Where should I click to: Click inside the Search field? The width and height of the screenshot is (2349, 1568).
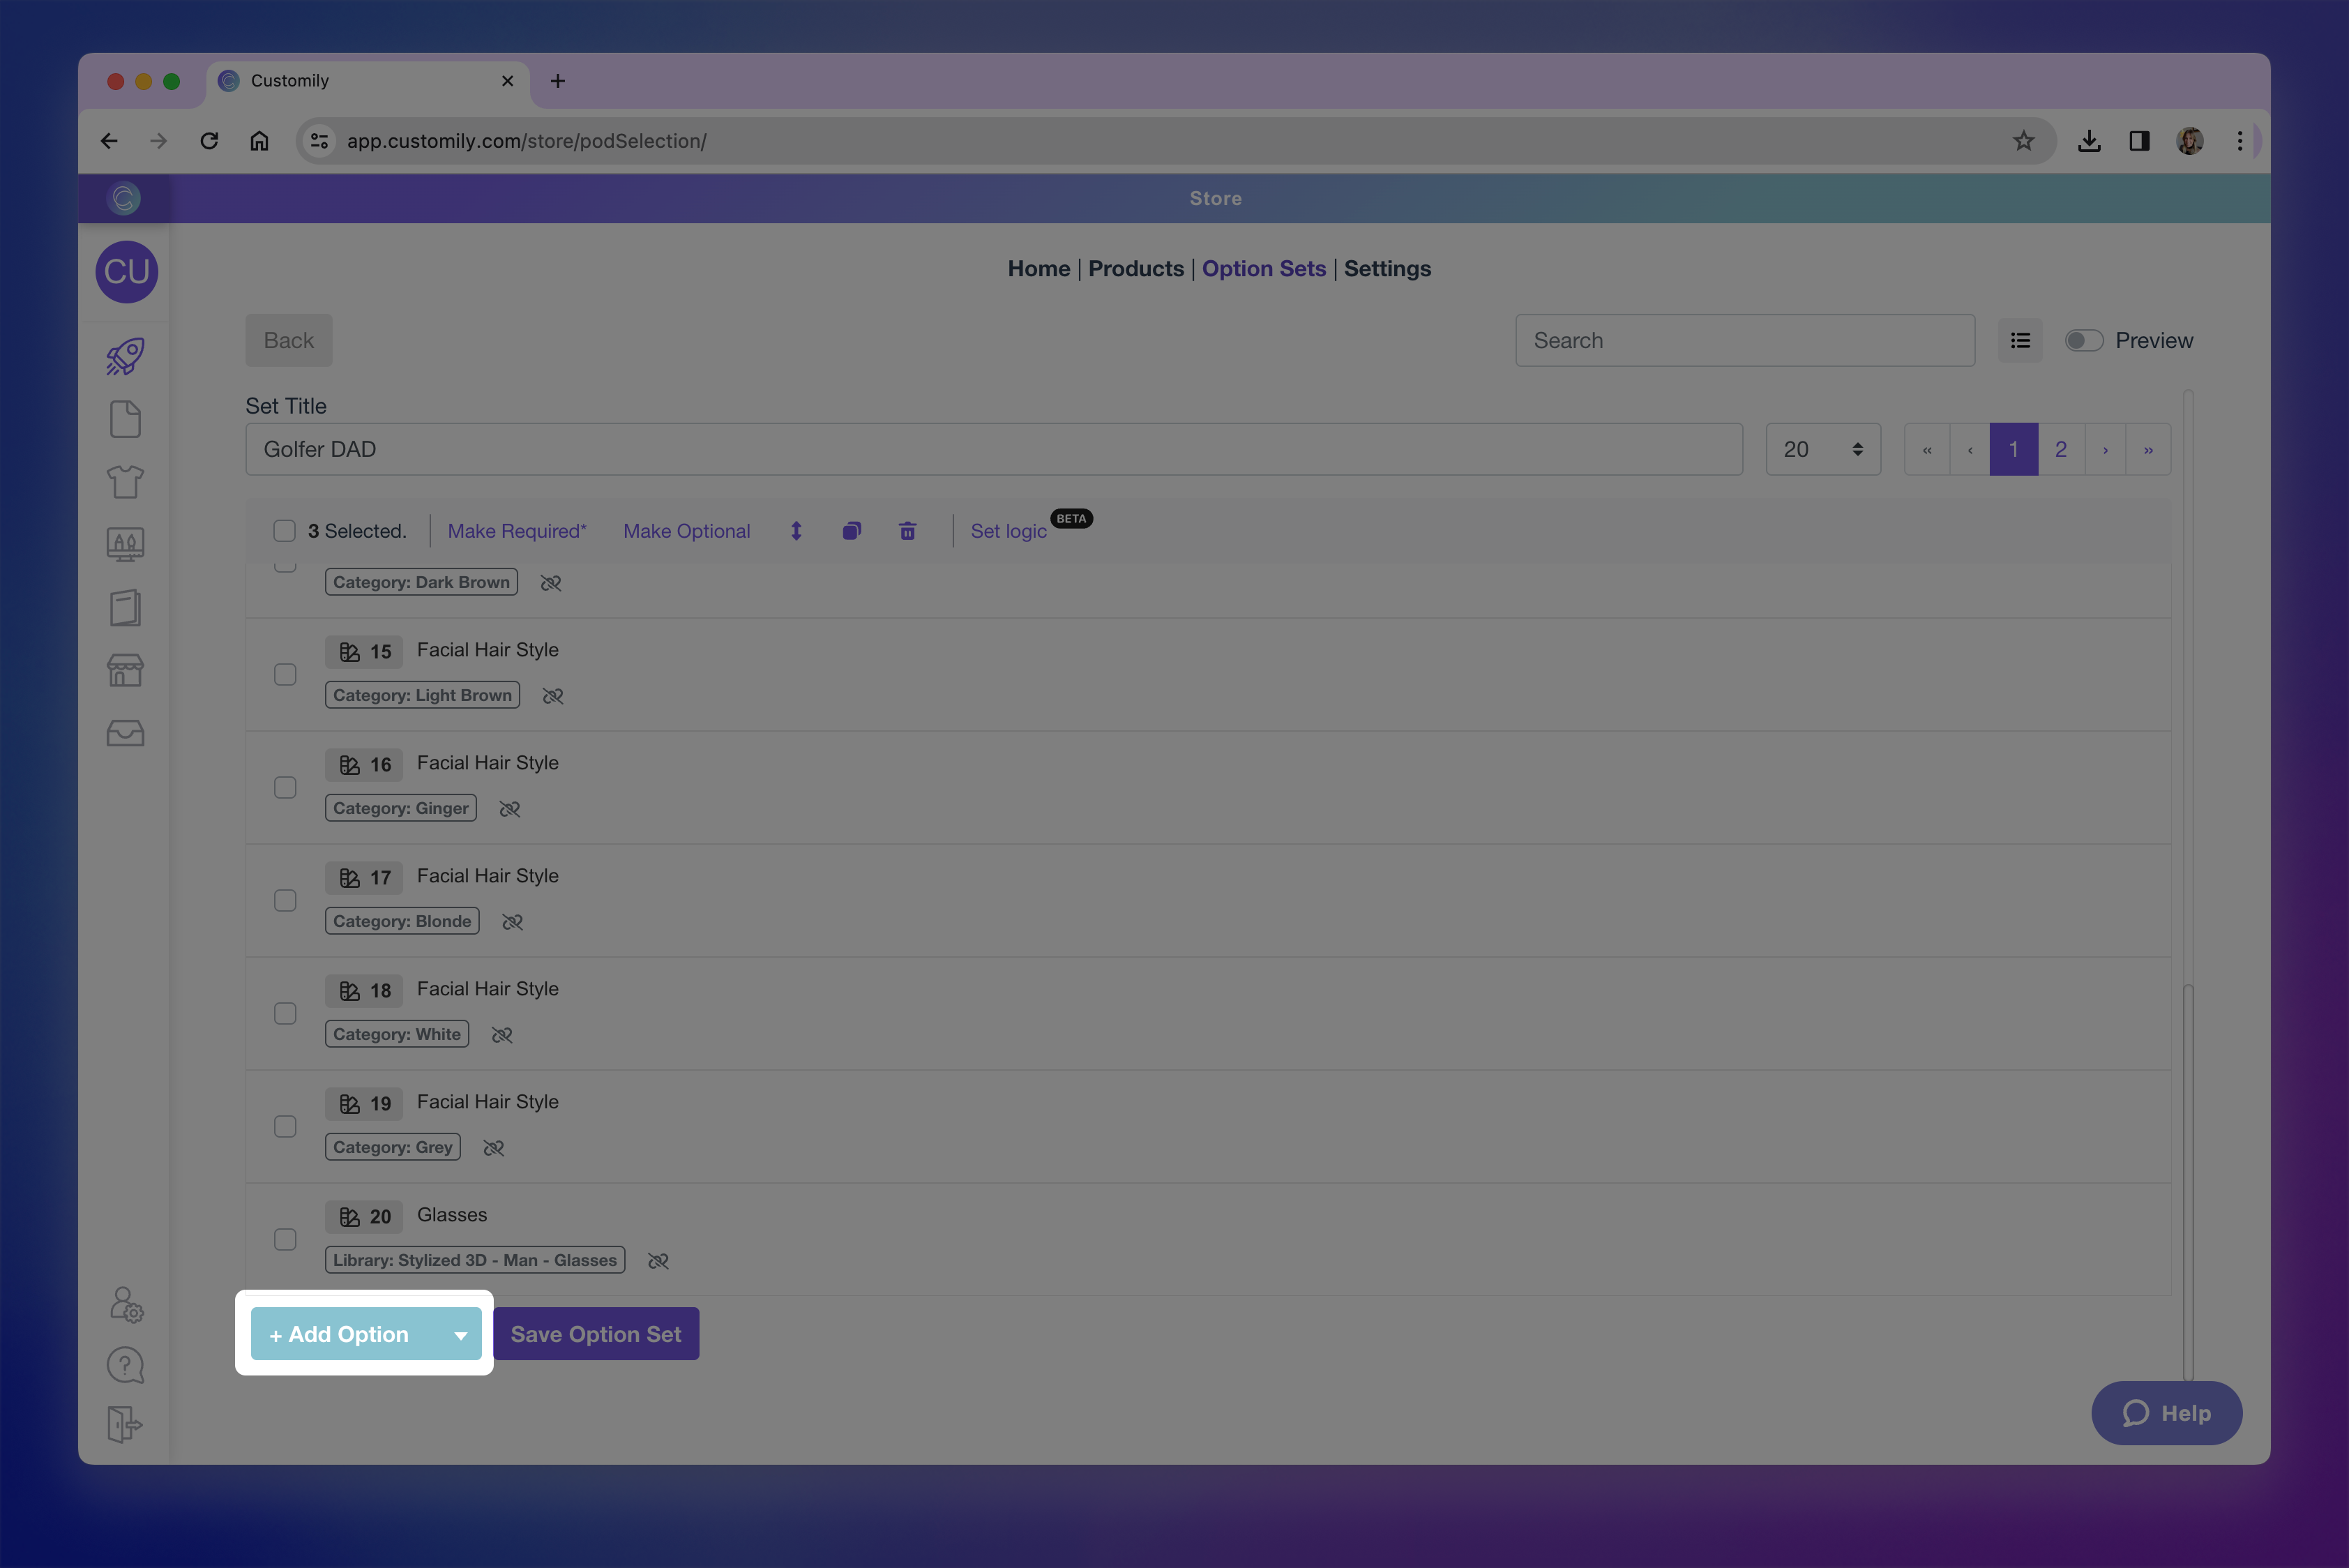(1744, 340)
